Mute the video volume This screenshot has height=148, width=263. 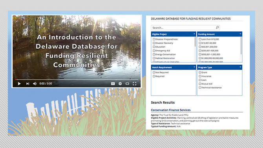point(35,84)
